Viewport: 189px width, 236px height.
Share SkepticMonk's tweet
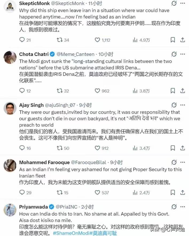[183, 39]
